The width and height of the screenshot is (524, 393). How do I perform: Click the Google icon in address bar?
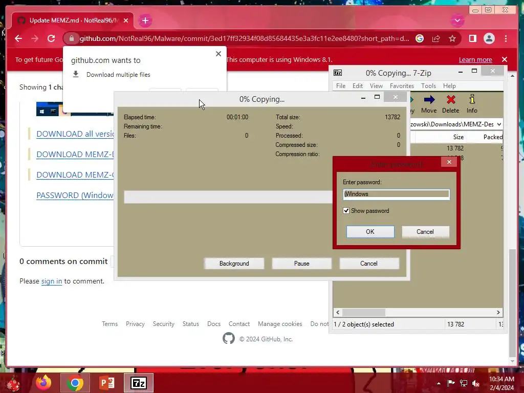coord(420,38)
